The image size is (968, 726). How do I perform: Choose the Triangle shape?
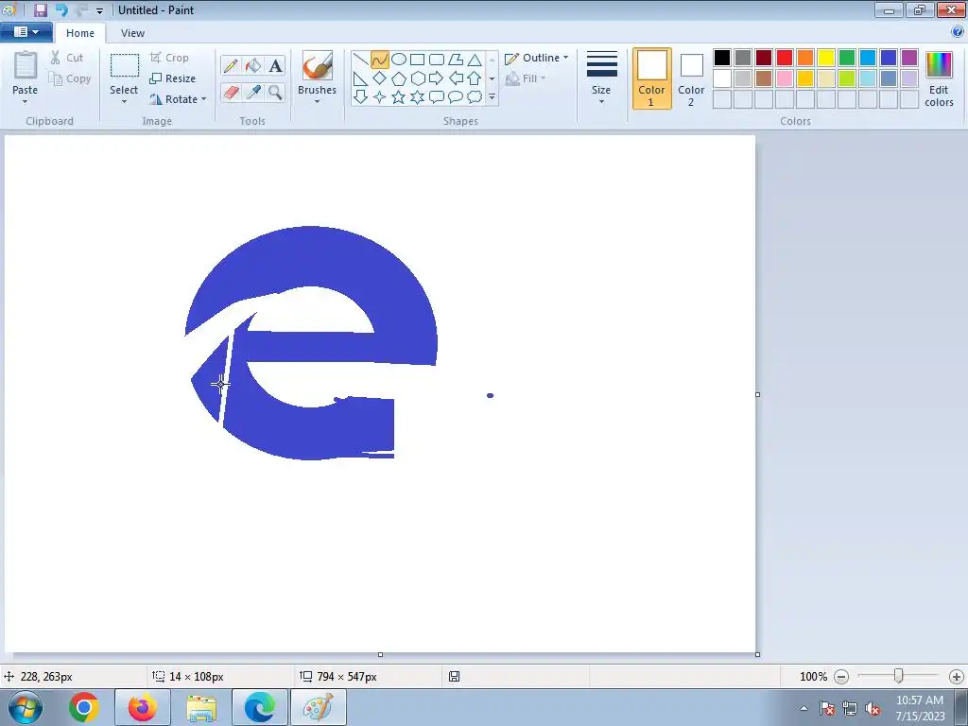475,60
